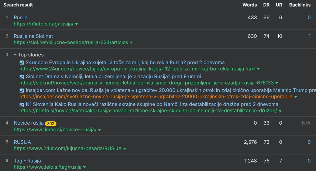Expand dropdown beside times.si novice--rusija URL

click(x=99, y=130)
